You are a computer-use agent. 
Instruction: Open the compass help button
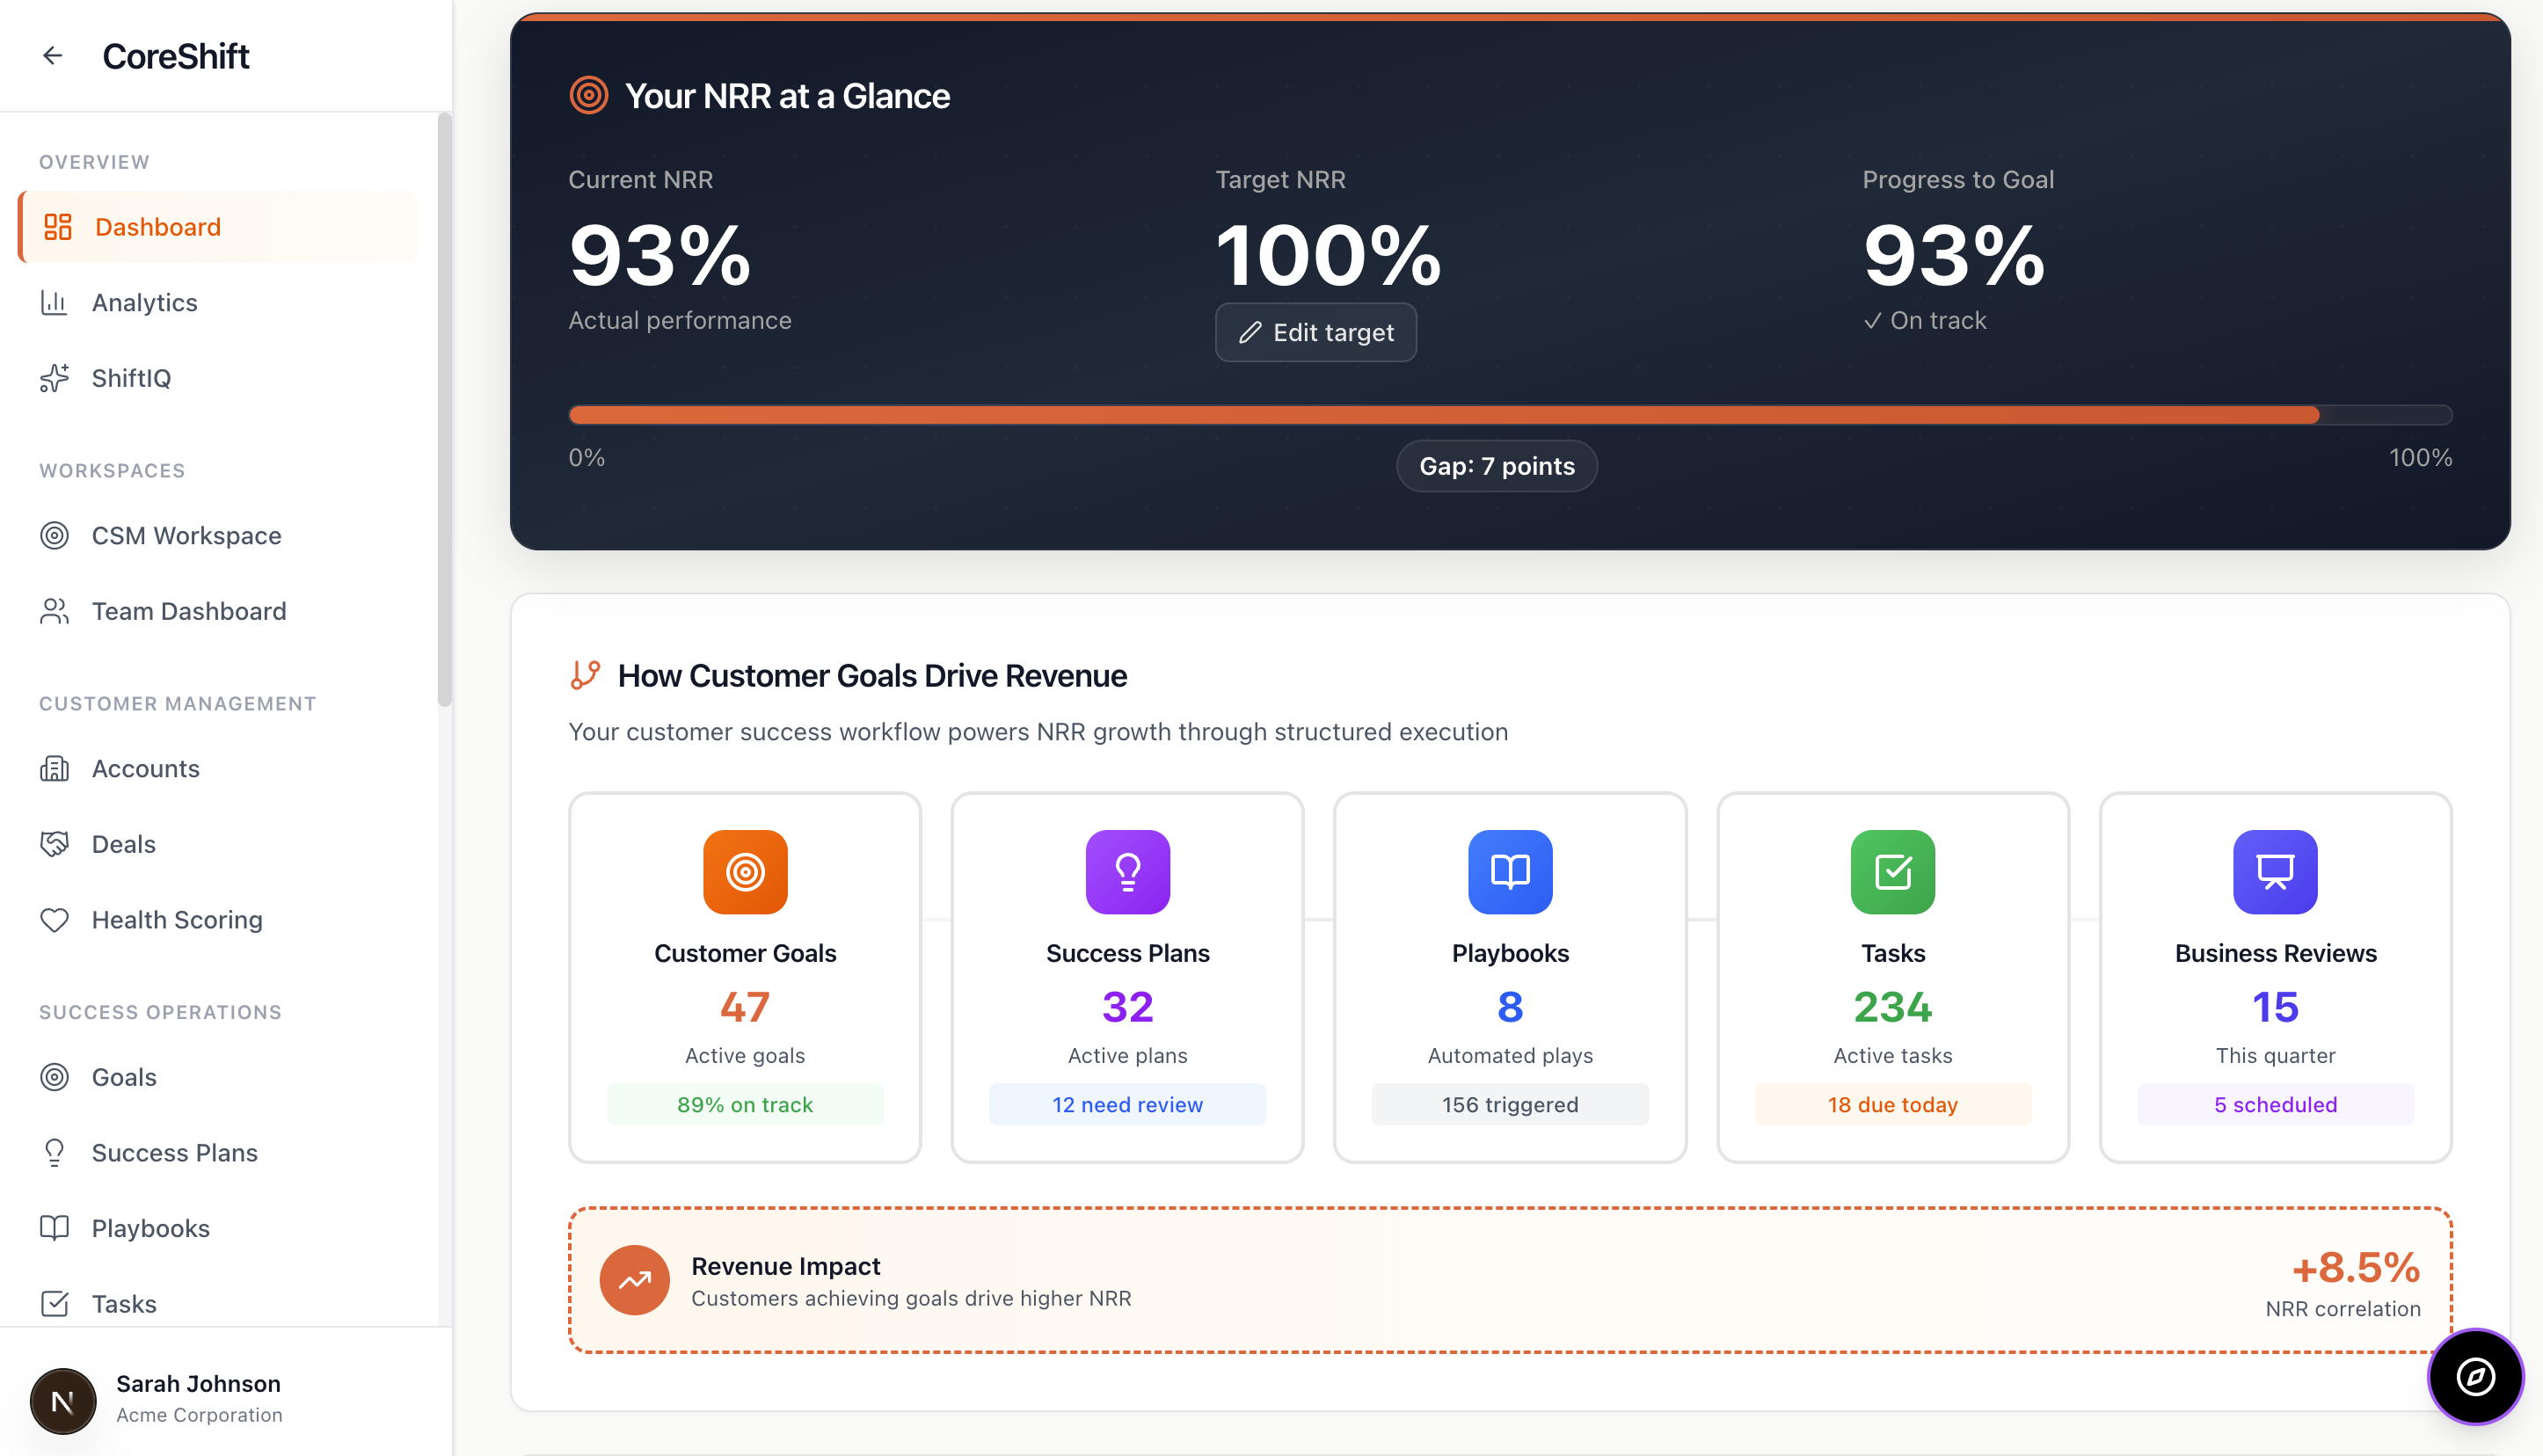point(2474,1376)
